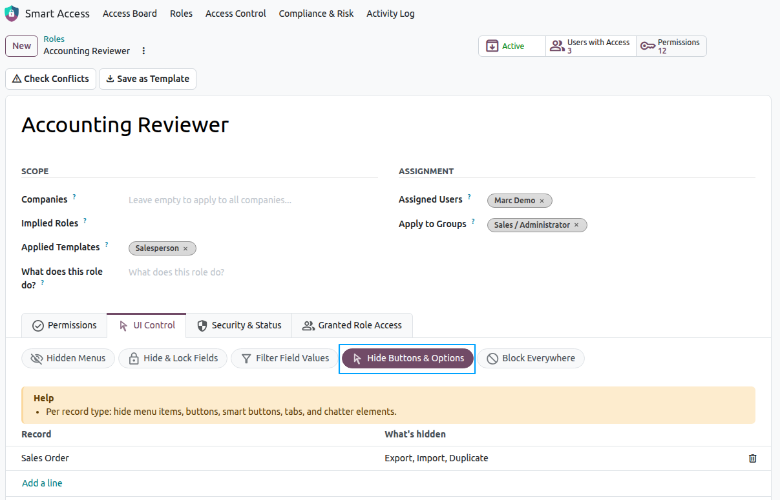Select the Hide & Lock Fields pill
The width and height of the screenshot is (780, 500).
173,358
